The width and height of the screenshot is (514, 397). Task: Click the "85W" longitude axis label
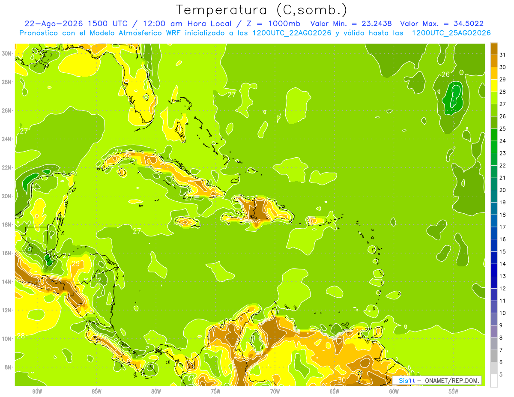click(x=96, y=391)
